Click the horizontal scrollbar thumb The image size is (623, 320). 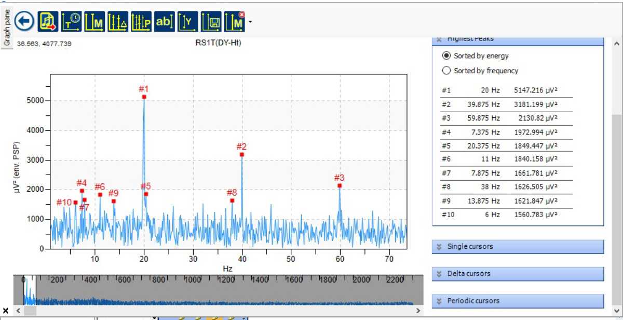(x=30, y=311)
